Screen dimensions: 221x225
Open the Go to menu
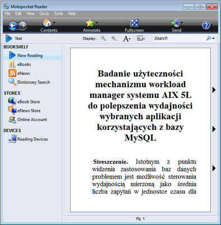click(44, 13)
